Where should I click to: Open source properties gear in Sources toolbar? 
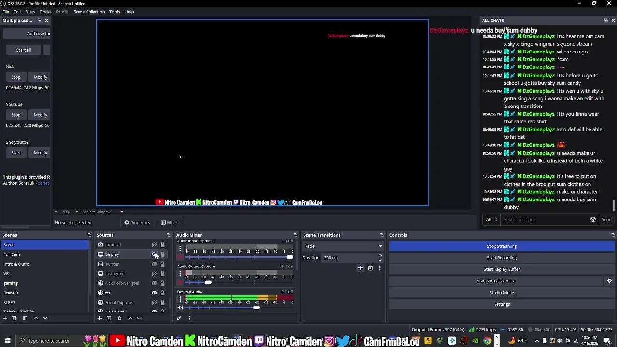pos(120,318)
